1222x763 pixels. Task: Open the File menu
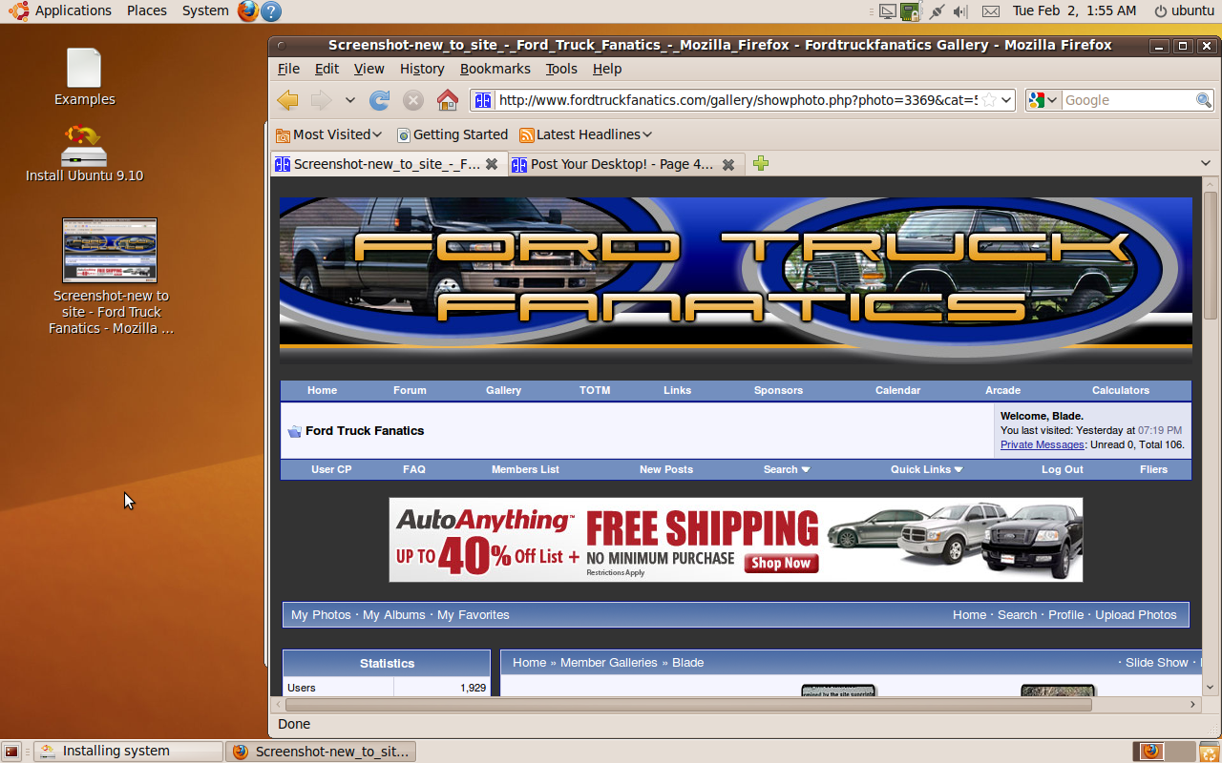288,69
